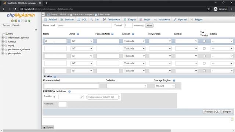The width and height of the screenshot is (235, 132).
Task: Open Partition by dropdown
Action: pos(71,97)
